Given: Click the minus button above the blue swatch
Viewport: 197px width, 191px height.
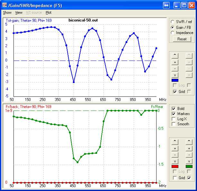Looking at the screenshot, I should 175,69.
